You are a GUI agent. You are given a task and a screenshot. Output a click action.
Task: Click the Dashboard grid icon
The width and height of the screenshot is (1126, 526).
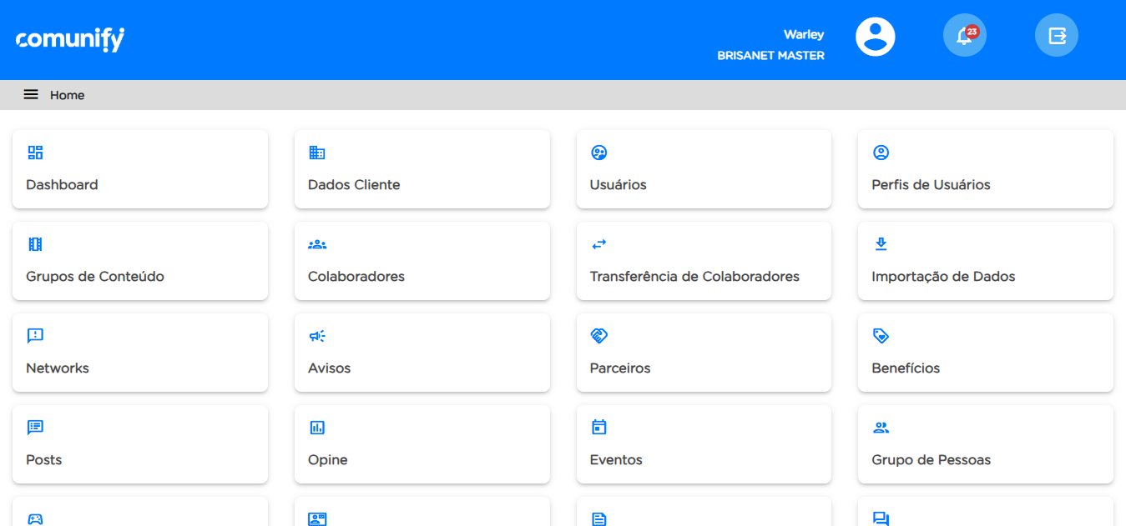[x=35, y=153]
